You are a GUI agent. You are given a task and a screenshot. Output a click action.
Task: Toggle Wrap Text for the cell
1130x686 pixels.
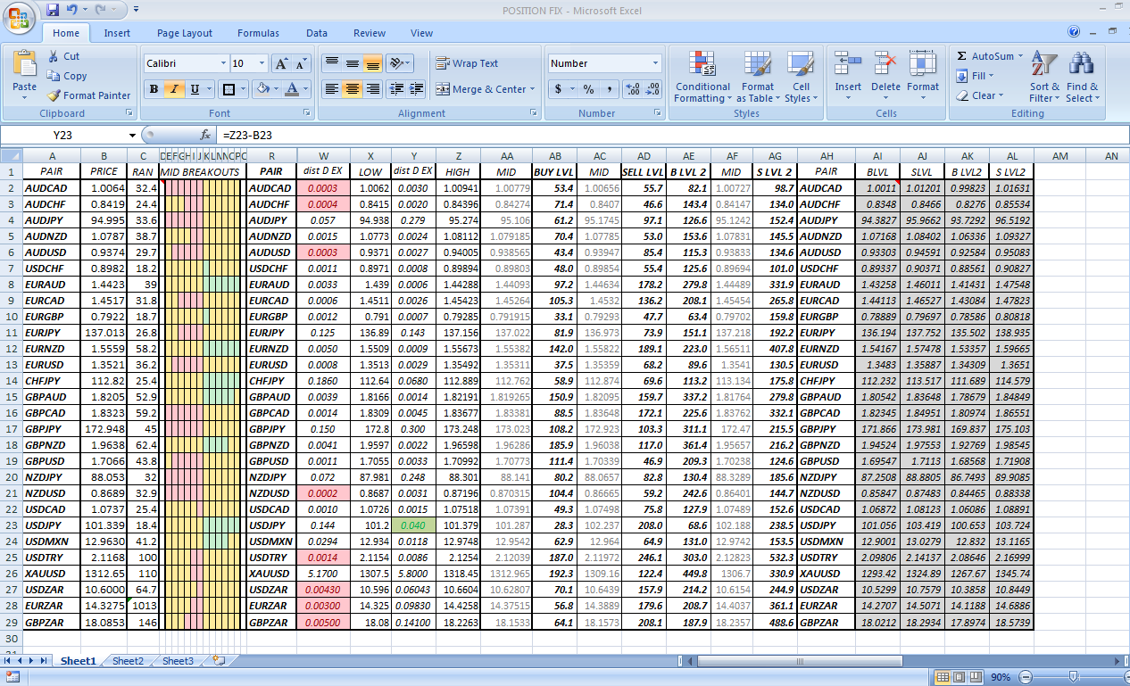click(467, 63)
